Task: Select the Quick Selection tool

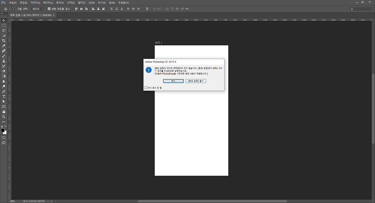Action: coord(4,36)
